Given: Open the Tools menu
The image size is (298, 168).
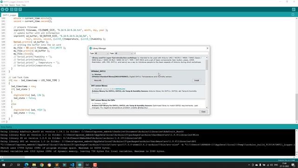Looking at the screenshot, I should 18,5.
